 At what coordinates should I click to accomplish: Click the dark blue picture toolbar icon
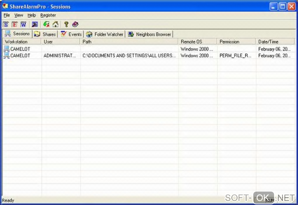click(35, 24)
